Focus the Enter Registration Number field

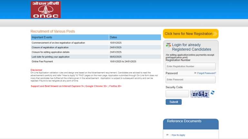pos(190,66)
